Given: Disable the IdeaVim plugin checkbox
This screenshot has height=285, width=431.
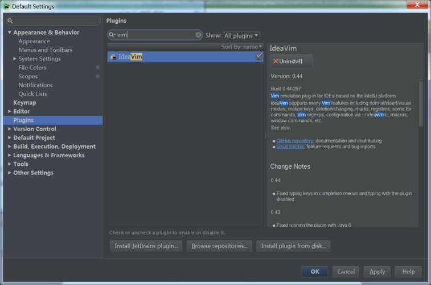Looking at the screenshot, I should 258,56.
